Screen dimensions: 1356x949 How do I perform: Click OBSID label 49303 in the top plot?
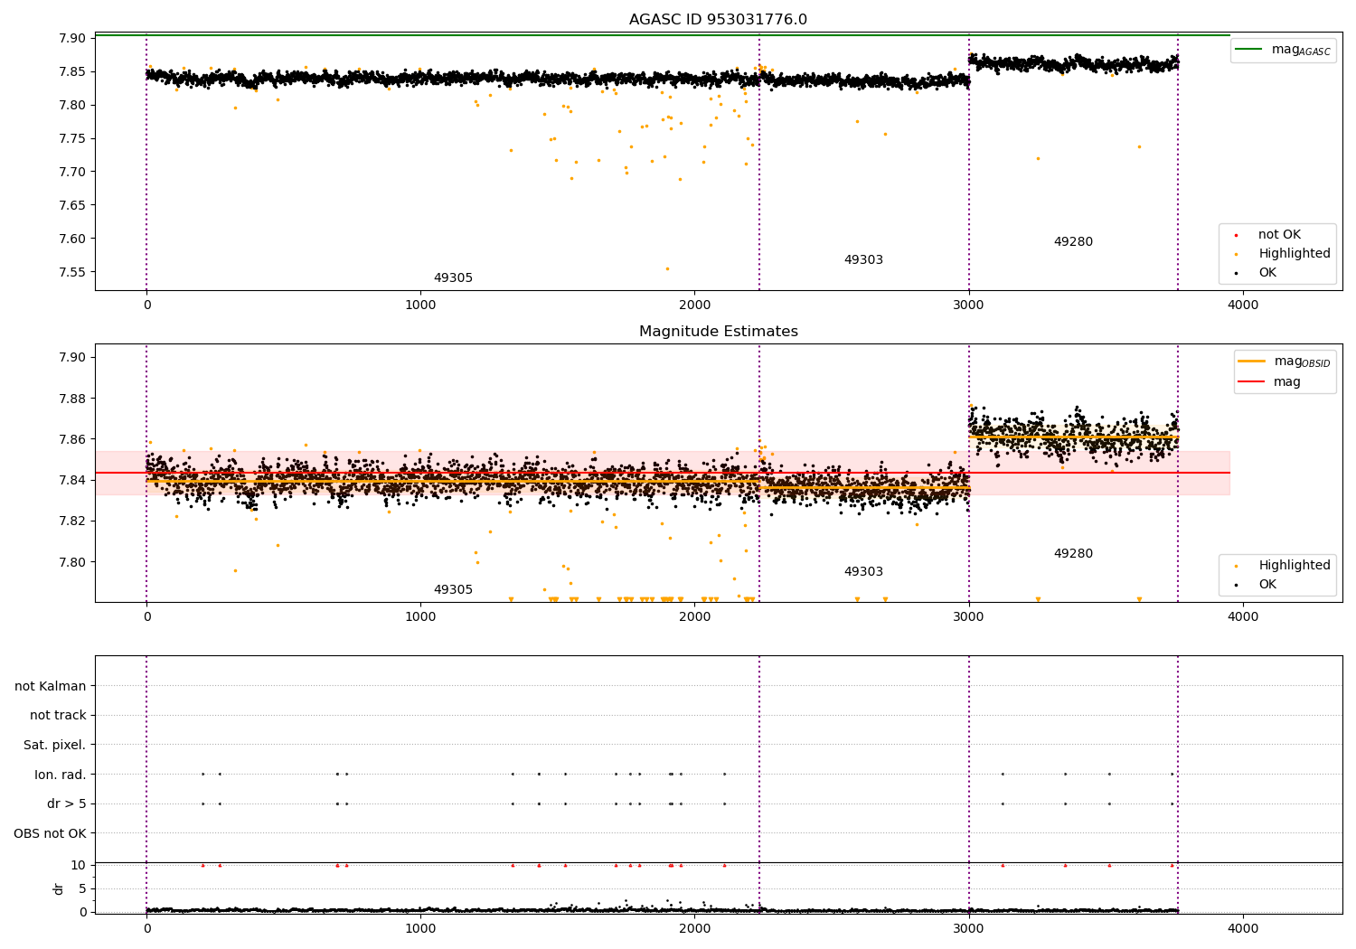point(863,260)
